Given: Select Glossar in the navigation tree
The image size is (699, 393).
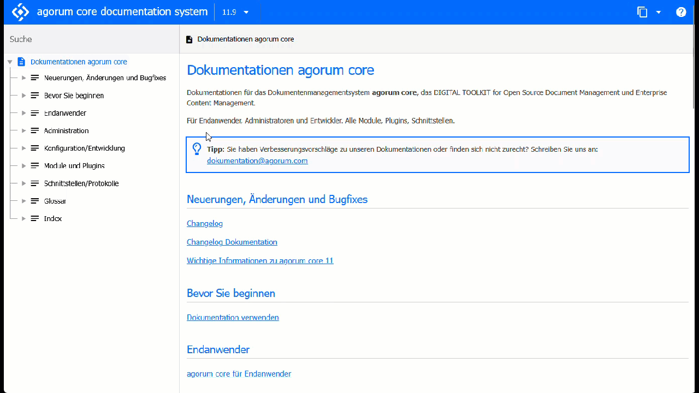Looking at the screenshot, I should click(55, 201).
